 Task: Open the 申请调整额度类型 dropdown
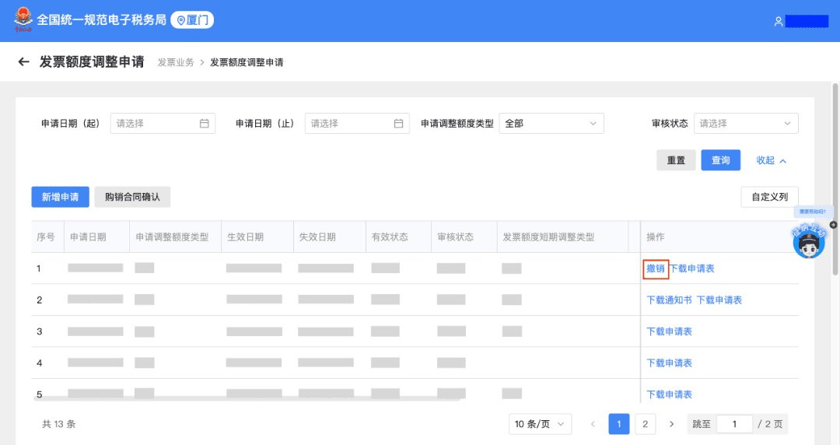point(551,123)
